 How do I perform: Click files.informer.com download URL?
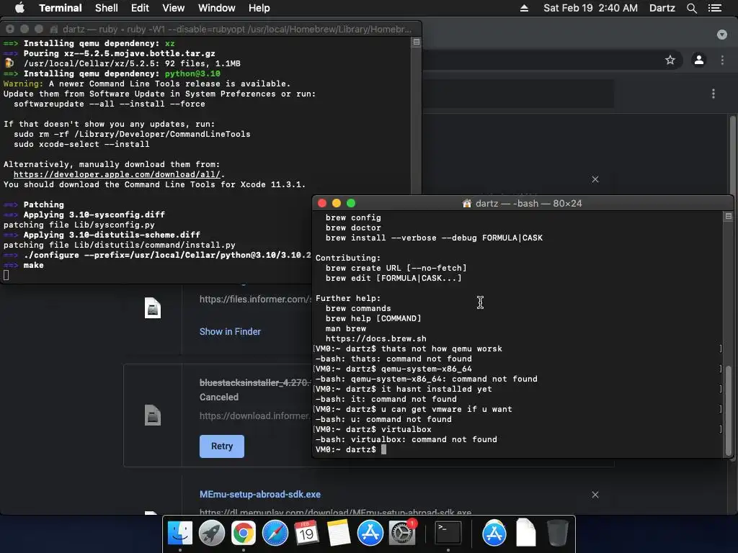point(255,299)
